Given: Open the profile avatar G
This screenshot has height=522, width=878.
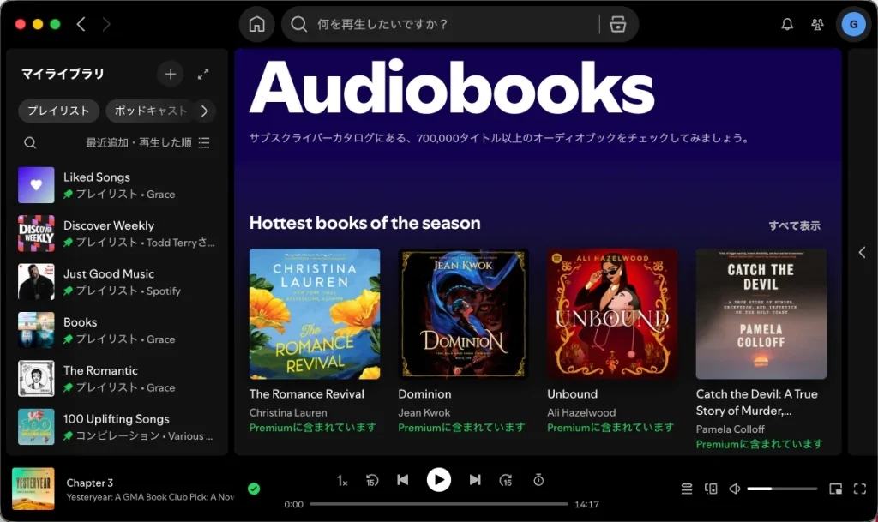Looking at the screenshot, I should (x=853, y=24).
